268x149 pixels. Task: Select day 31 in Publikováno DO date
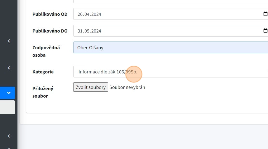(80, 31)
